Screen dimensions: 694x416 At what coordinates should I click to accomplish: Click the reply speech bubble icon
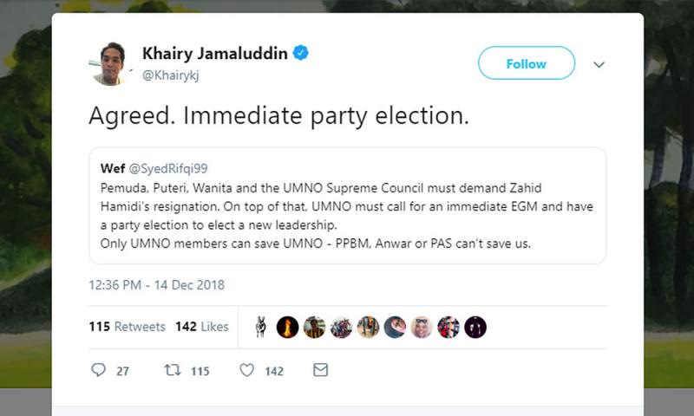[98, 370]
